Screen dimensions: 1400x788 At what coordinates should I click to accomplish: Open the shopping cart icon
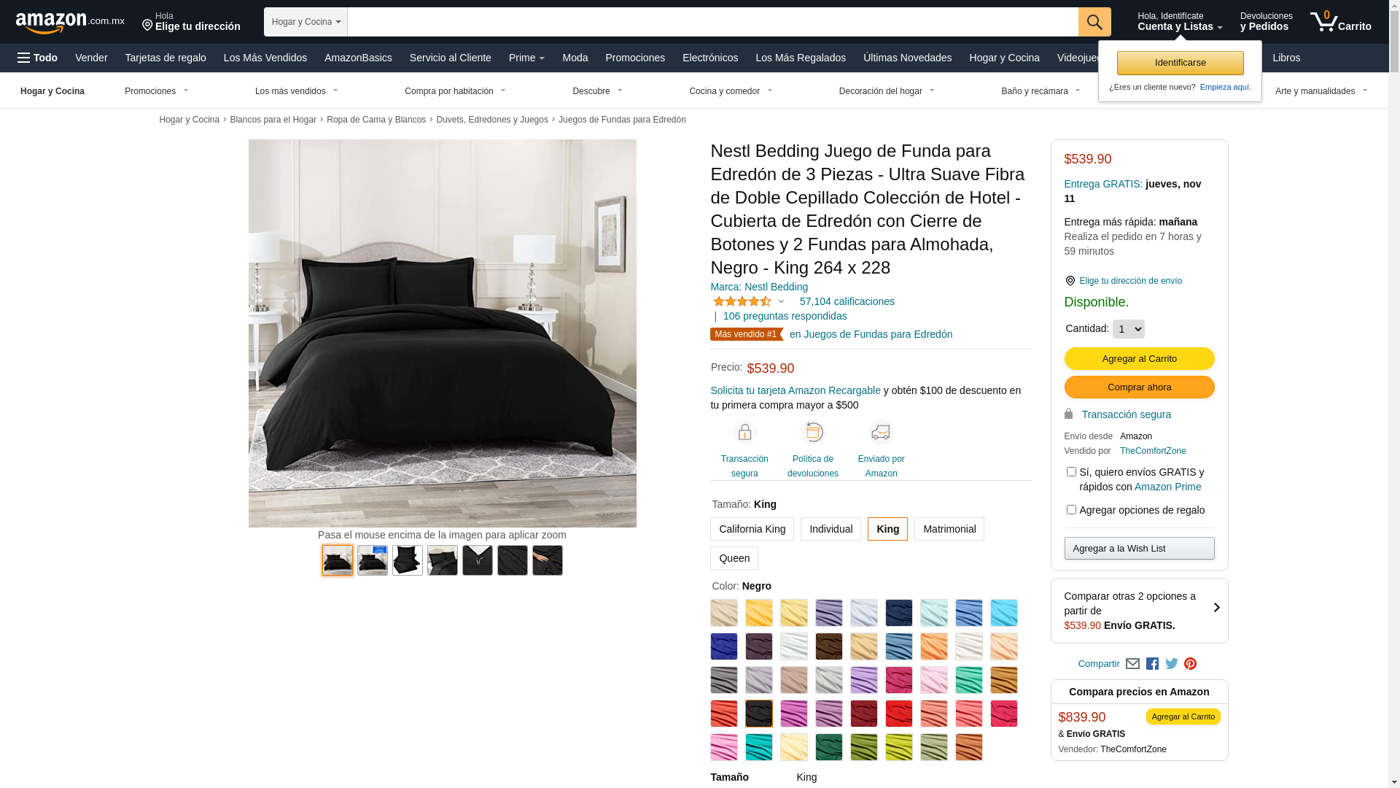(x=1340, y=22)
